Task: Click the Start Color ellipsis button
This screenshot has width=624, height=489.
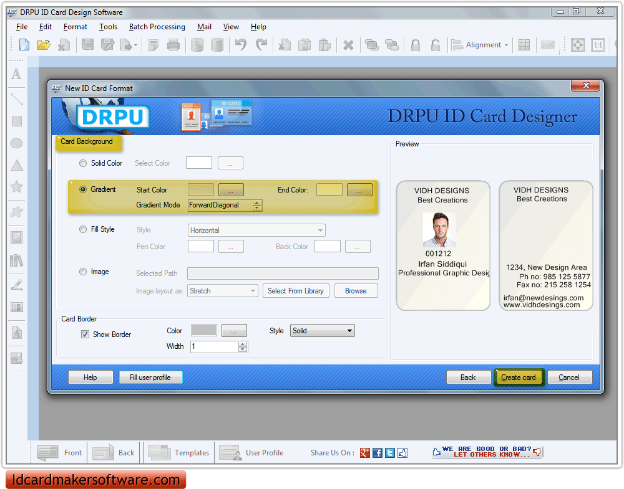Action: 231,190
